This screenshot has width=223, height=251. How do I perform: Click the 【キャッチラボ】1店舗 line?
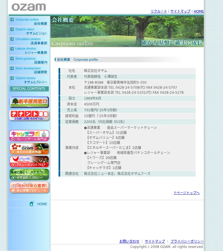(x=103, y=168)
